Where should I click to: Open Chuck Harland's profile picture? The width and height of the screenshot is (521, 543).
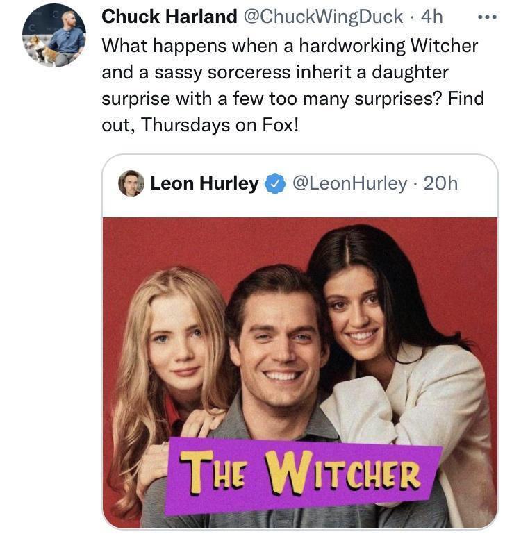coord(54,35)
